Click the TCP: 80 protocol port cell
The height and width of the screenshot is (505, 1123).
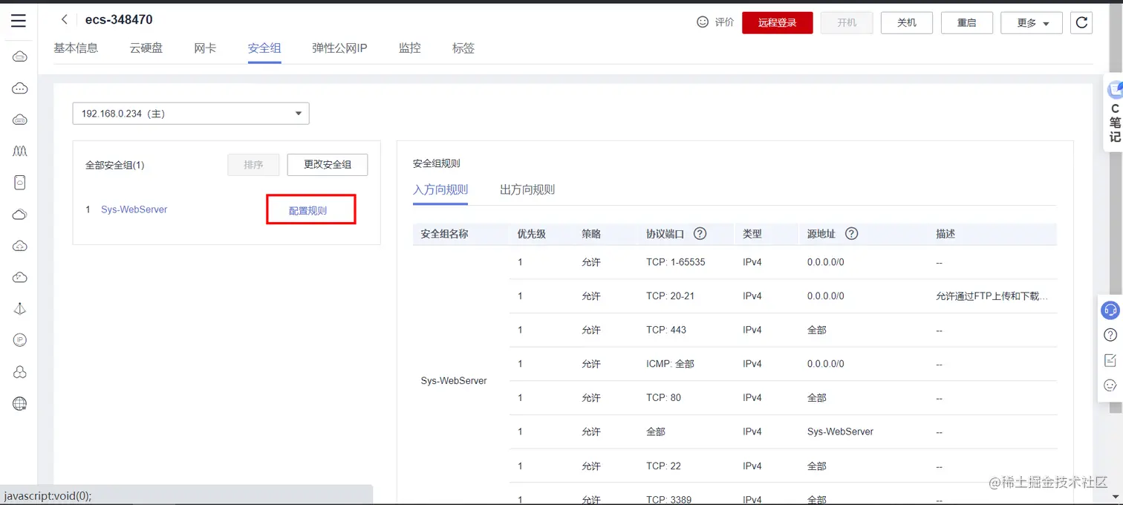(664, 397)
